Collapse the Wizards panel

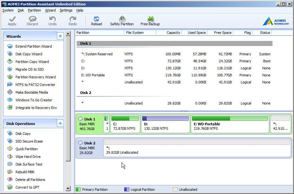point(60,36)
